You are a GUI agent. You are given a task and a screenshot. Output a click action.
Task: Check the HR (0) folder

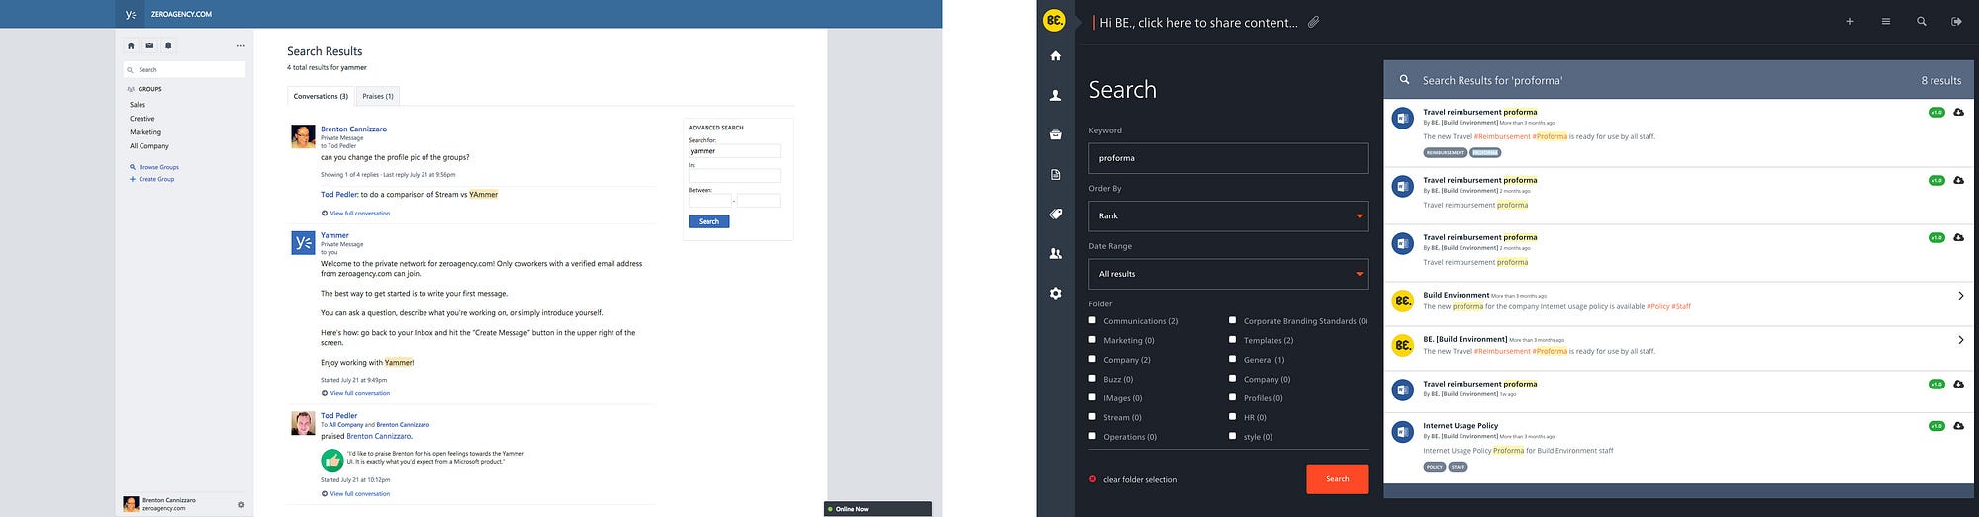[1232, 417]
